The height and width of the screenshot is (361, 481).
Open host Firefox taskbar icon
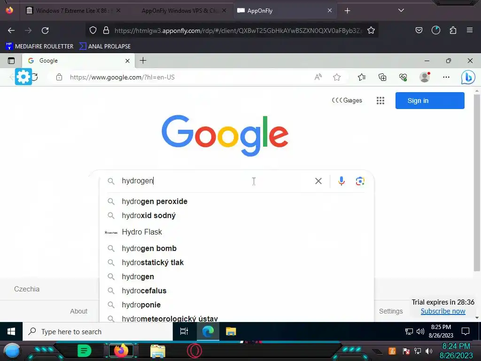pyautogui.click(x=121, y=351)
